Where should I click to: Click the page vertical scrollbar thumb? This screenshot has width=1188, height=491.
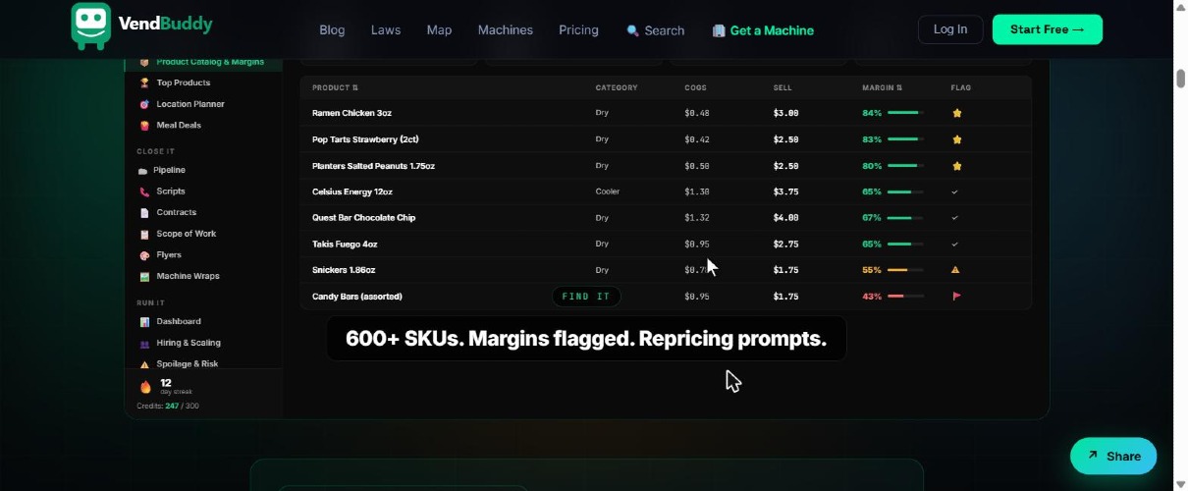pyautogui.click(x=1180, y=80)
